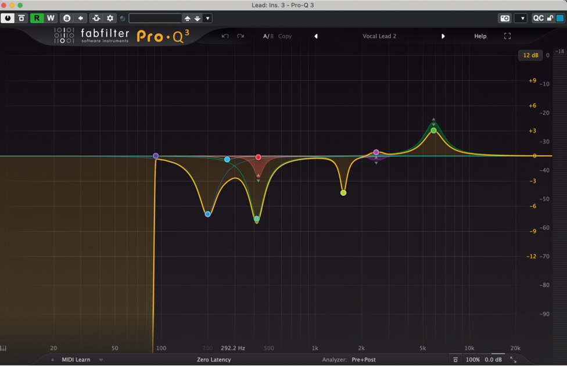567x366 pixels.
Task: Click the small blue indicator LED
Action: pyautogui.click(x=123, y=19)
